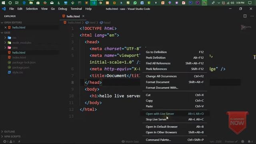Open the View menu
Image resolution: width=256 pixels, height=144 pixels.
tap(44, 9)
